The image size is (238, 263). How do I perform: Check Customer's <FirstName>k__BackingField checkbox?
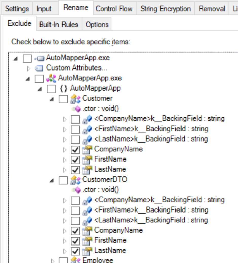[75, 129]
